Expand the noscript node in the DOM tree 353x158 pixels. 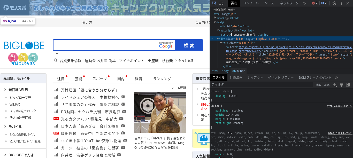tap(218, 30)
